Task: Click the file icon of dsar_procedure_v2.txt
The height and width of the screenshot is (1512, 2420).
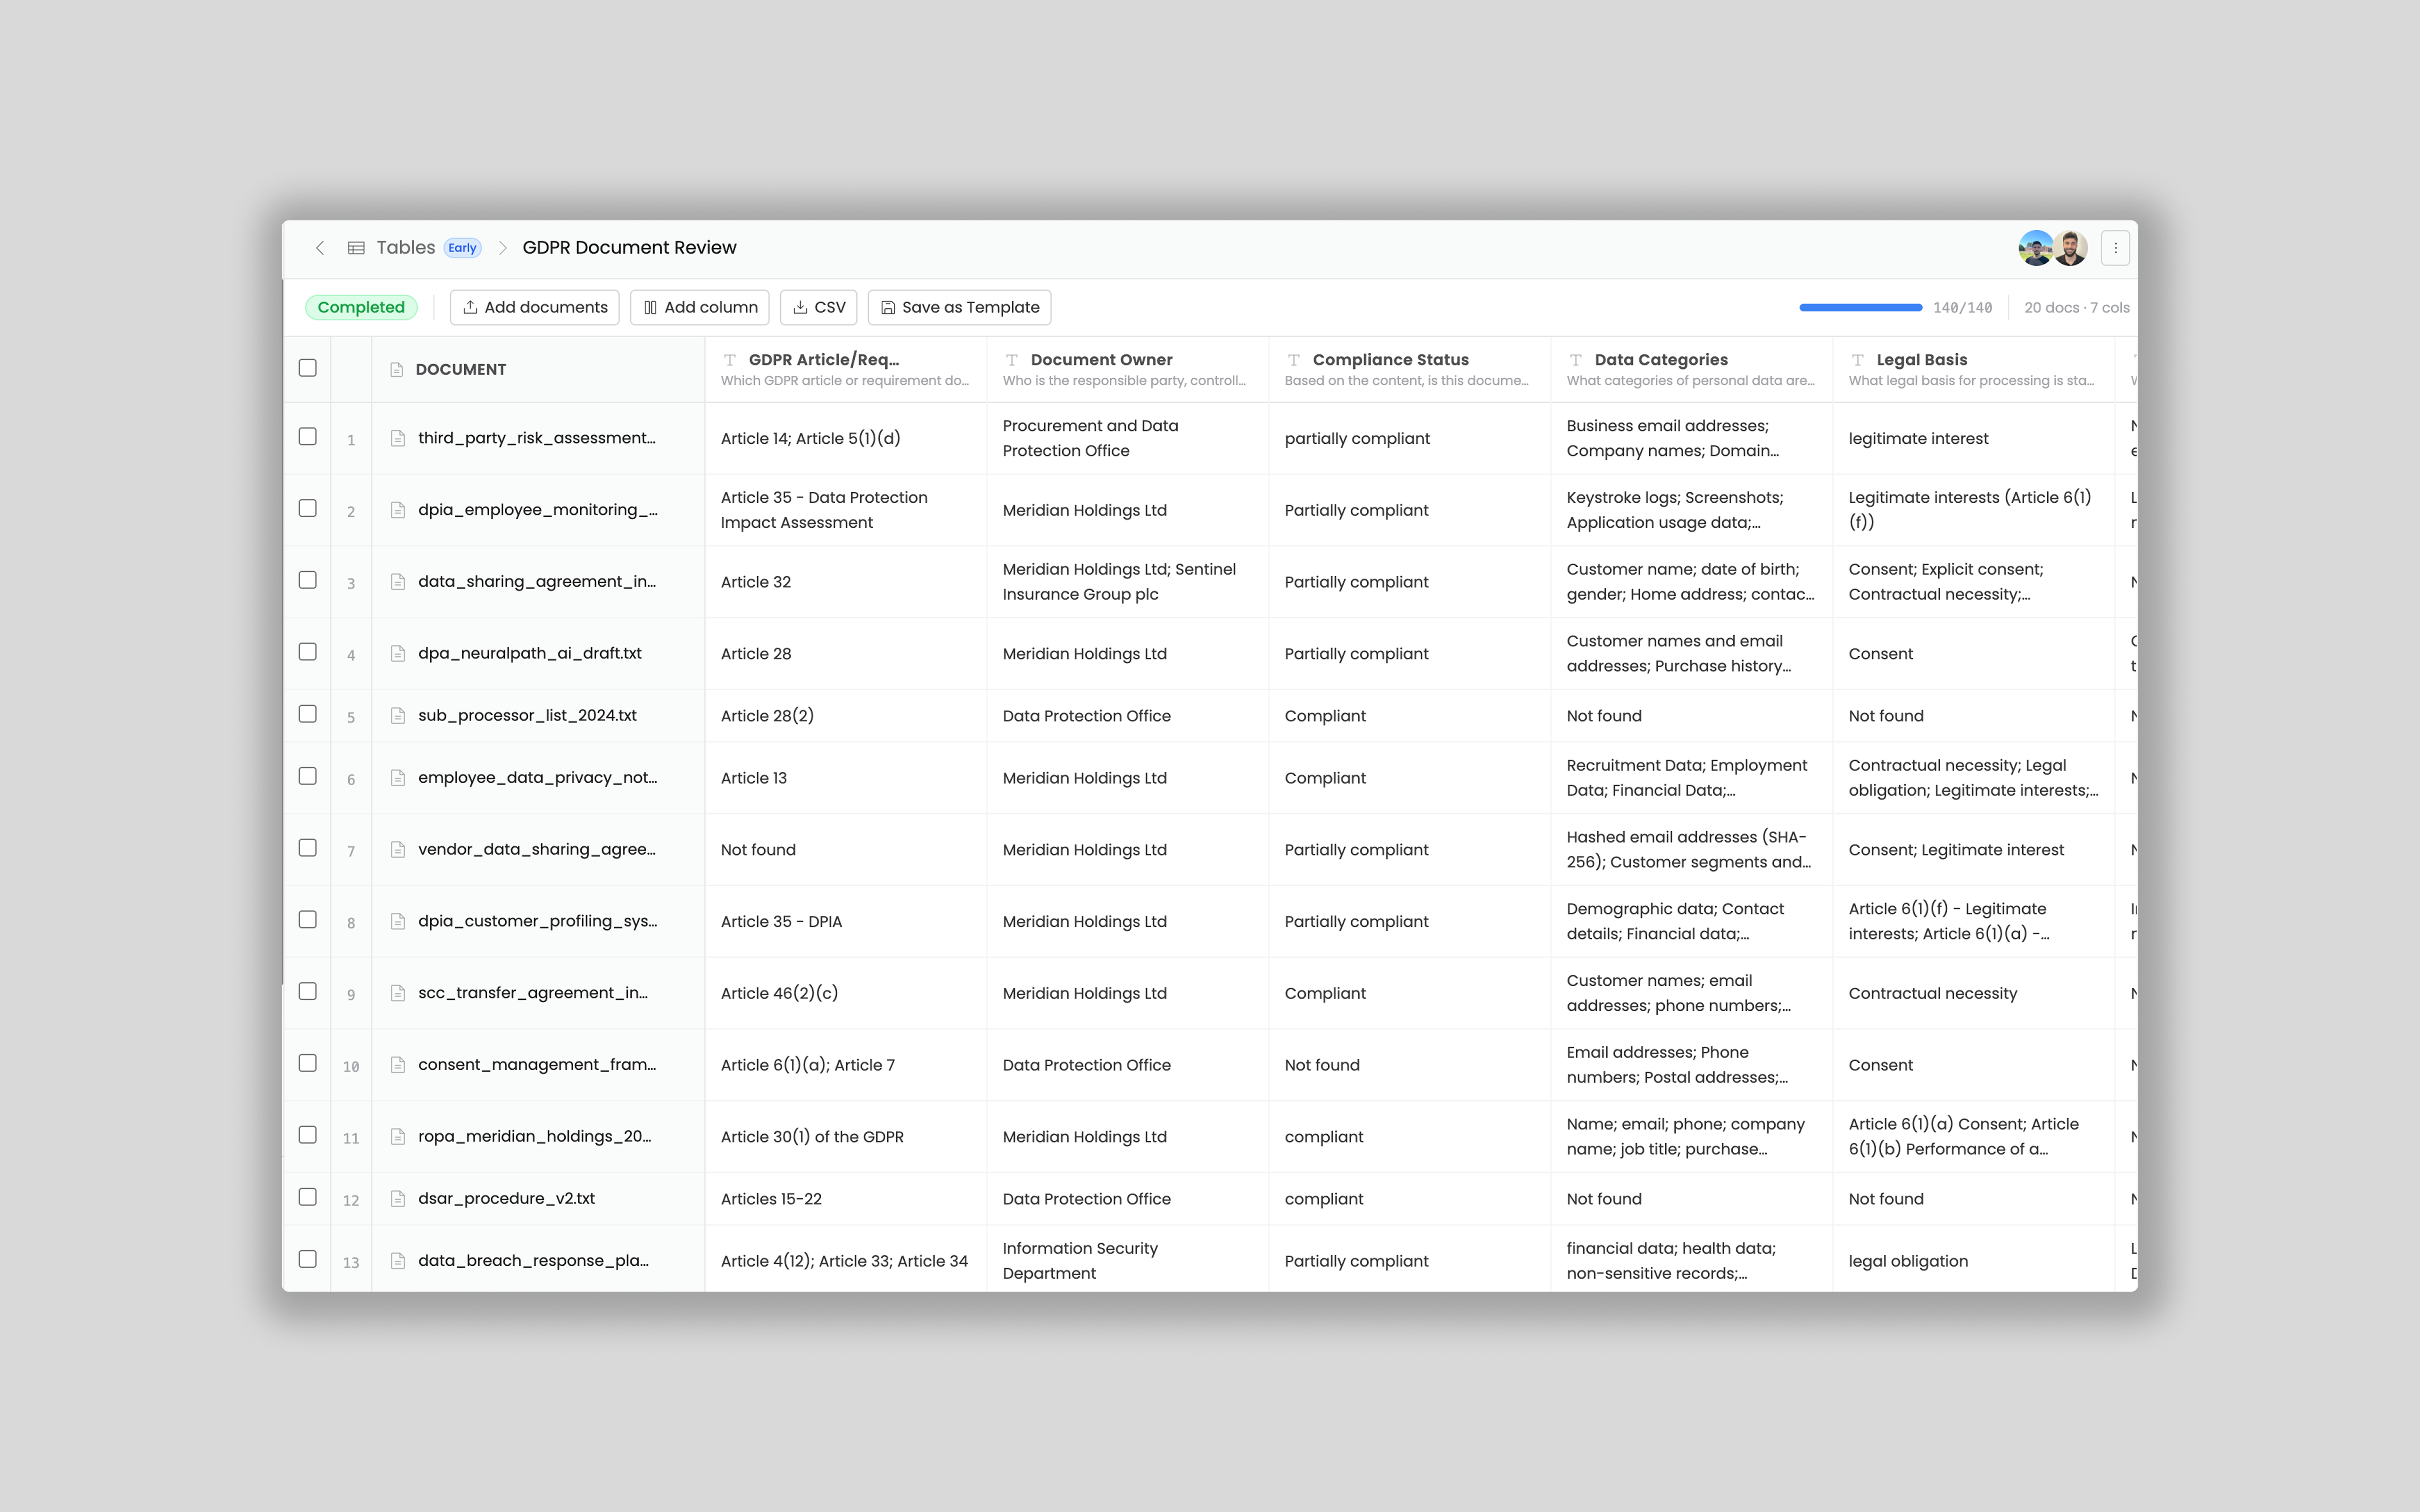Action: coord(398,1199)
